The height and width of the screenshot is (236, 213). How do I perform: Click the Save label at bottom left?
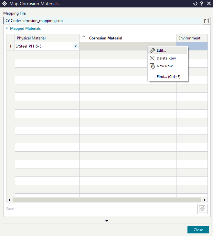[10, 209]
